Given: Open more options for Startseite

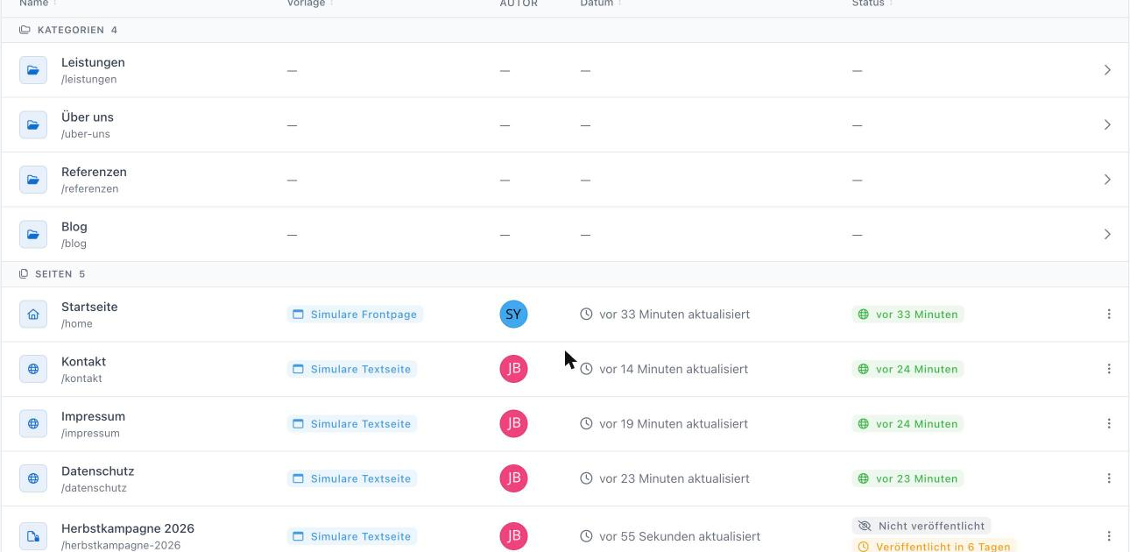Looking at the screenshot, I should [1109, 314].
